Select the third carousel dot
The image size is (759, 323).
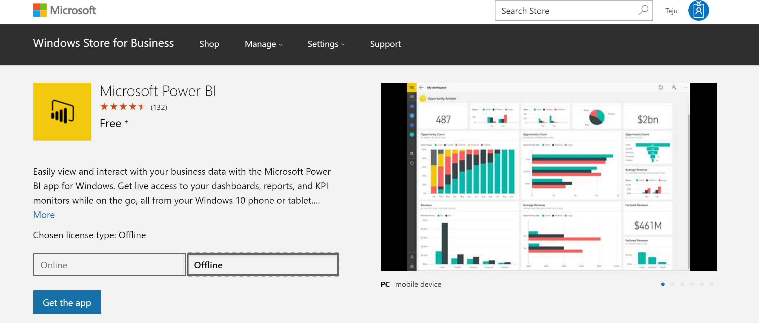click(x=682, y=284)
